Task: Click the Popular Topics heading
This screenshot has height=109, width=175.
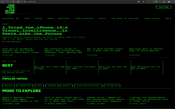Action: [15, 79]
